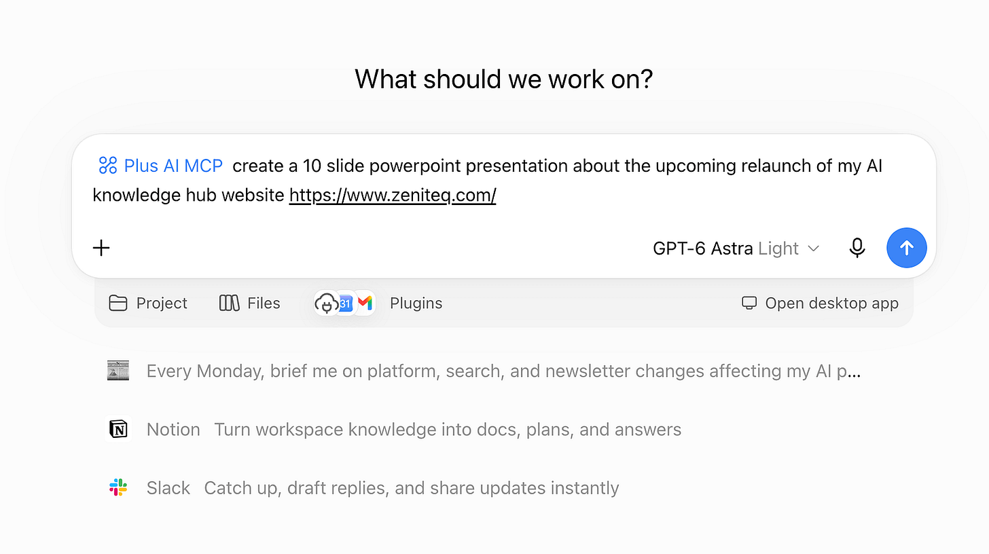Open the Project folder option
989x554 pixels.
click(148, 303)
